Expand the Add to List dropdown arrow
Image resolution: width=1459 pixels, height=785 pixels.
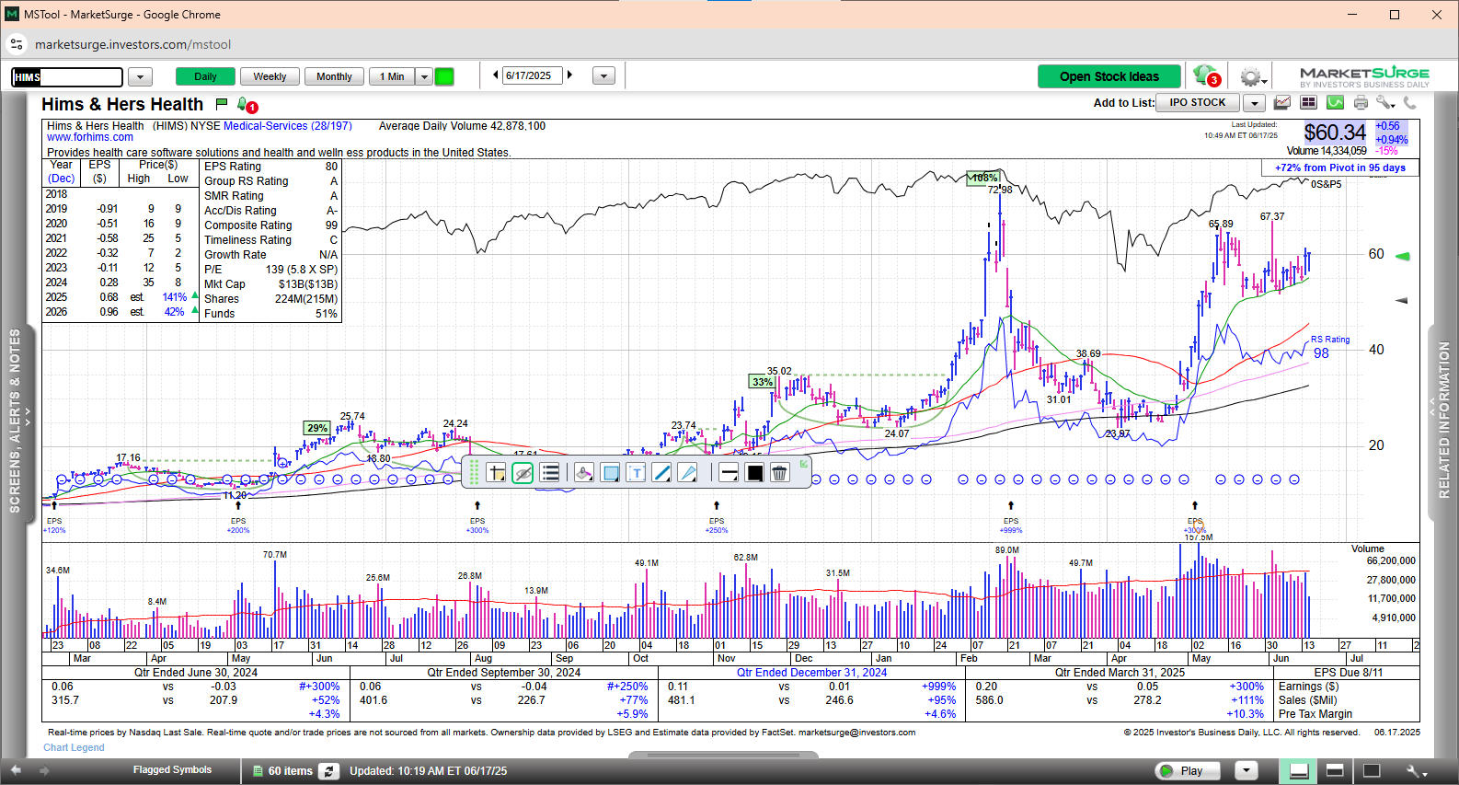(x=1255, y=103)
